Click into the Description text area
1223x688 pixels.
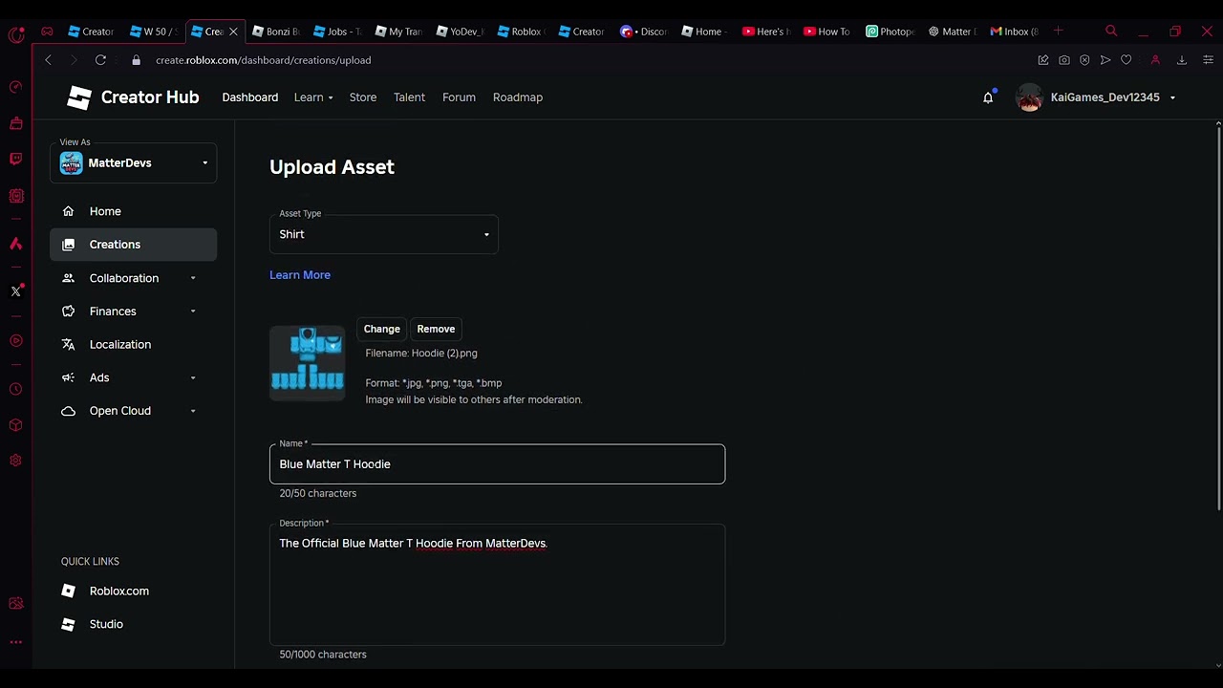pos(497,585)
